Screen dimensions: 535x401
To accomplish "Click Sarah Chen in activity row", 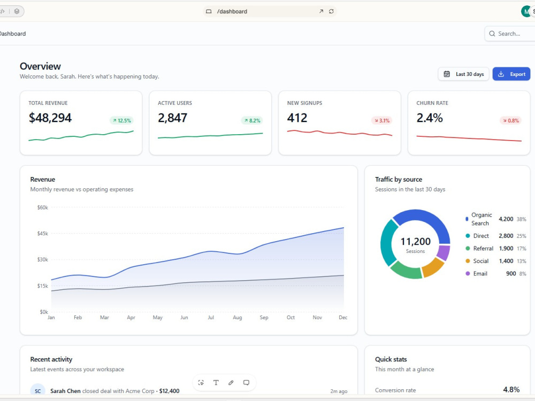I will coord(65,391).
